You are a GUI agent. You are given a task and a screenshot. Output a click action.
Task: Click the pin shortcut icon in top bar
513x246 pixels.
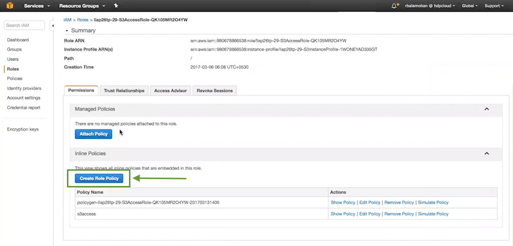tap(116, 6)
